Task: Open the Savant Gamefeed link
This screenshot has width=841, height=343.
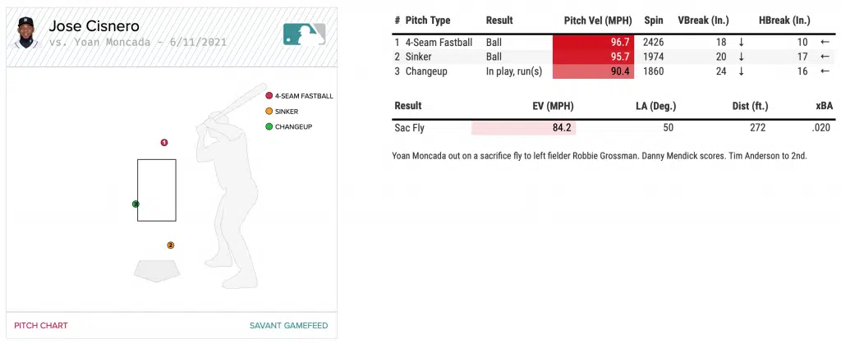Action: coord(288,326)
